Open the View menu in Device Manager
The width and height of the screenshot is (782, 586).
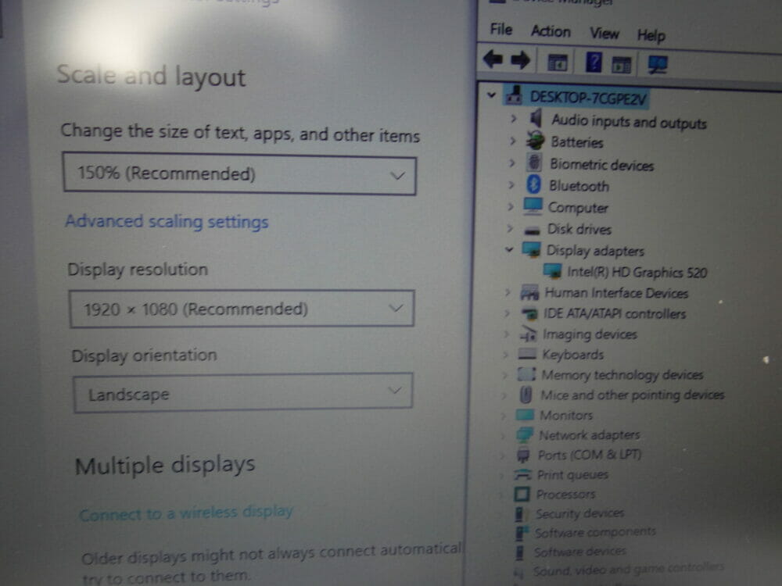click(604, 34)
